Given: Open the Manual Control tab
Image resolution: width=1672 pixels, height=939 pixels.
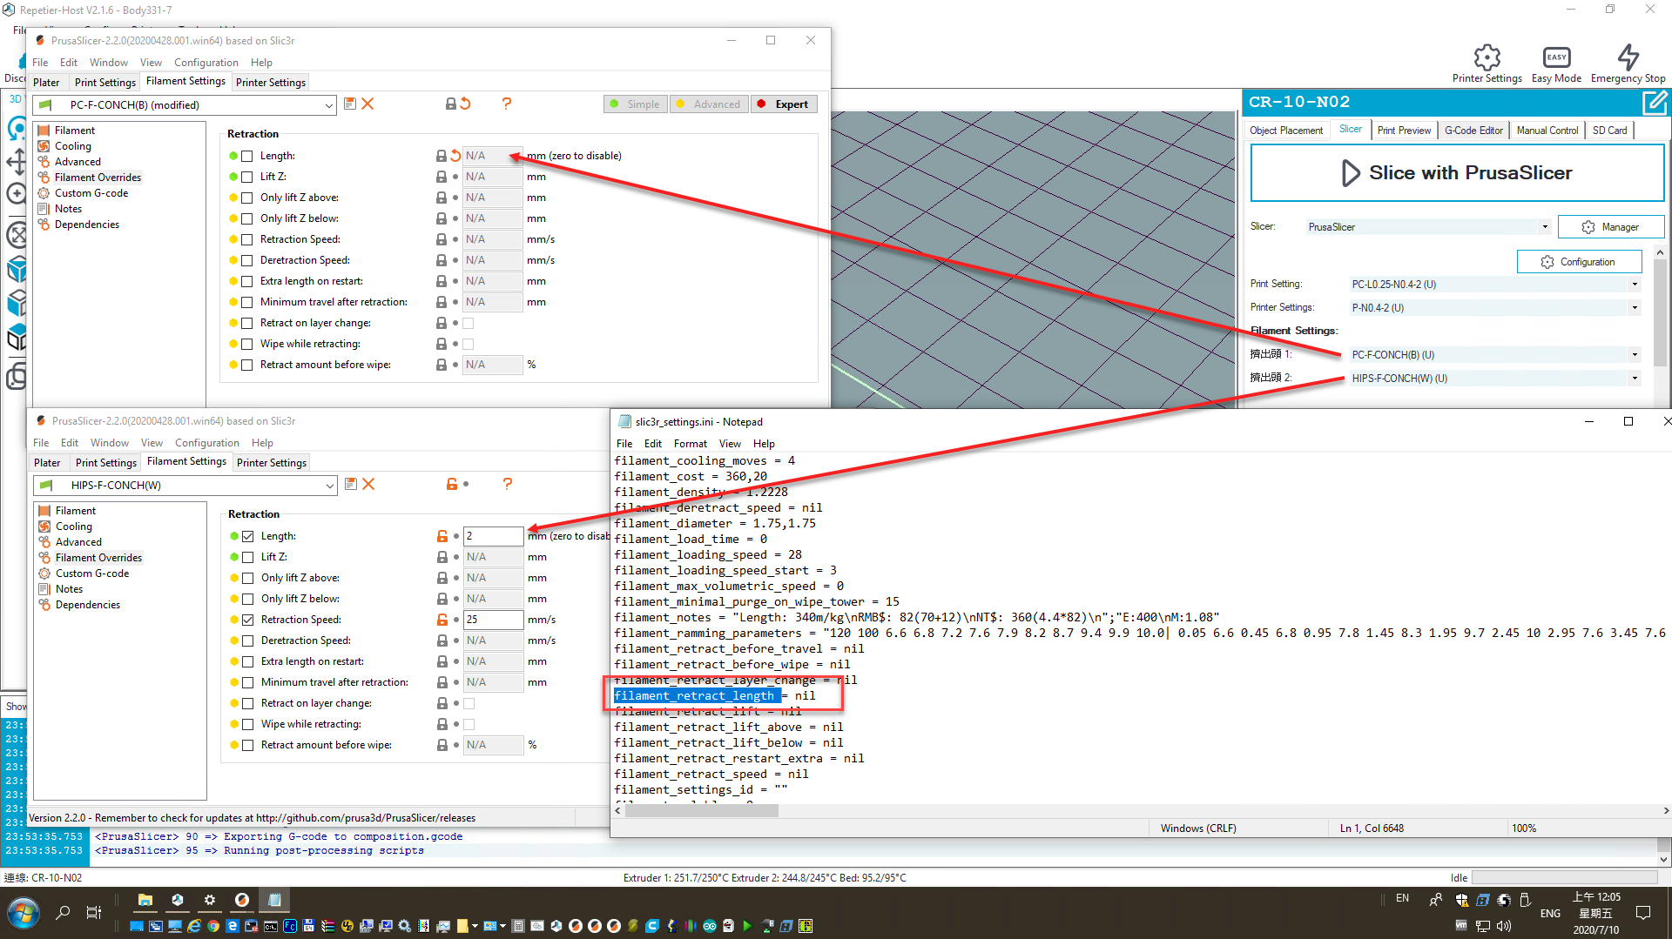Looking at the screenshot, I should [x=1547, y=131].
